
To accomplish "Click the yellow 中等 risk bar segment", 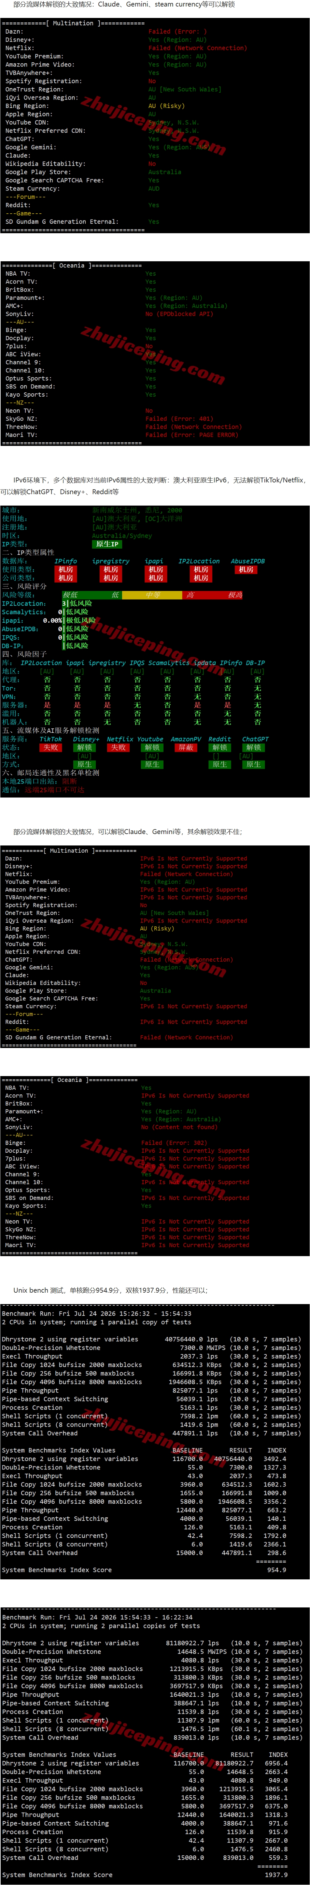I will [152, 595].
